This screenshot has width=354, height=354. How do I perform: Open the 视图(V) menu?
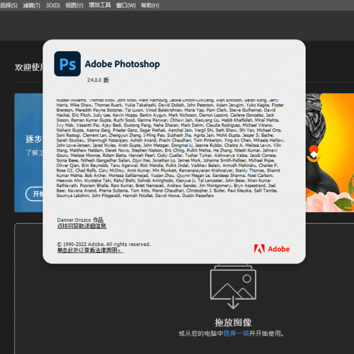pos(74,5)
